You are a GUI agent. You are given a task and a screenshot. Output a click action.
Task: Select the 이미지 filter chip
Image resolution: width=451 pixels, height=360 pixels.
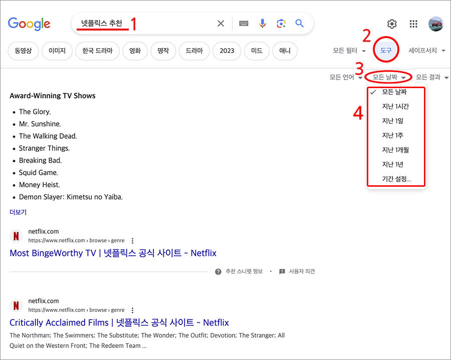[x=57, y=51]
